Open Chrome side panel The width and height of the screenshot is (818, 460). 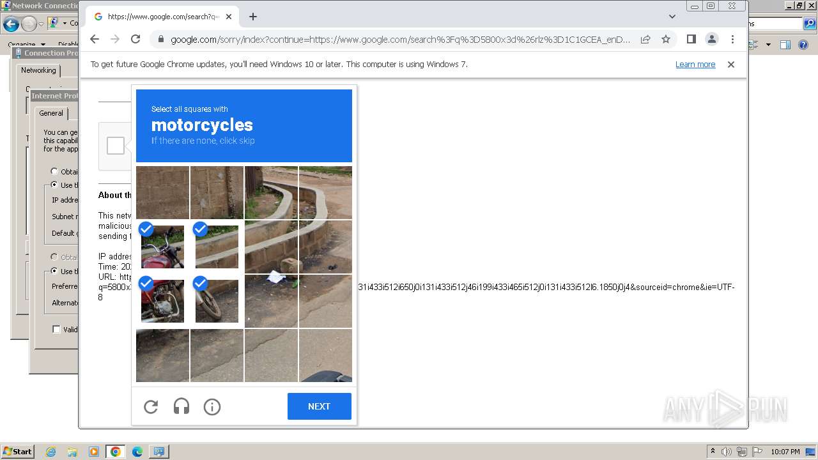691,39
